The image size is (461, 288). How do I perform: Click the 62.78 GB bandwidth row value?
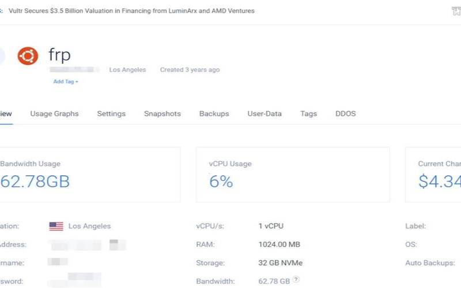point(274,281)
